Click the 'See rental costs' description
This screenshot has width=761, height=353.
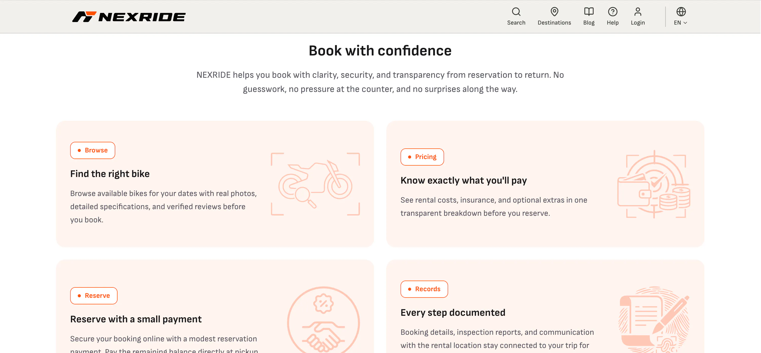[494, 206]
